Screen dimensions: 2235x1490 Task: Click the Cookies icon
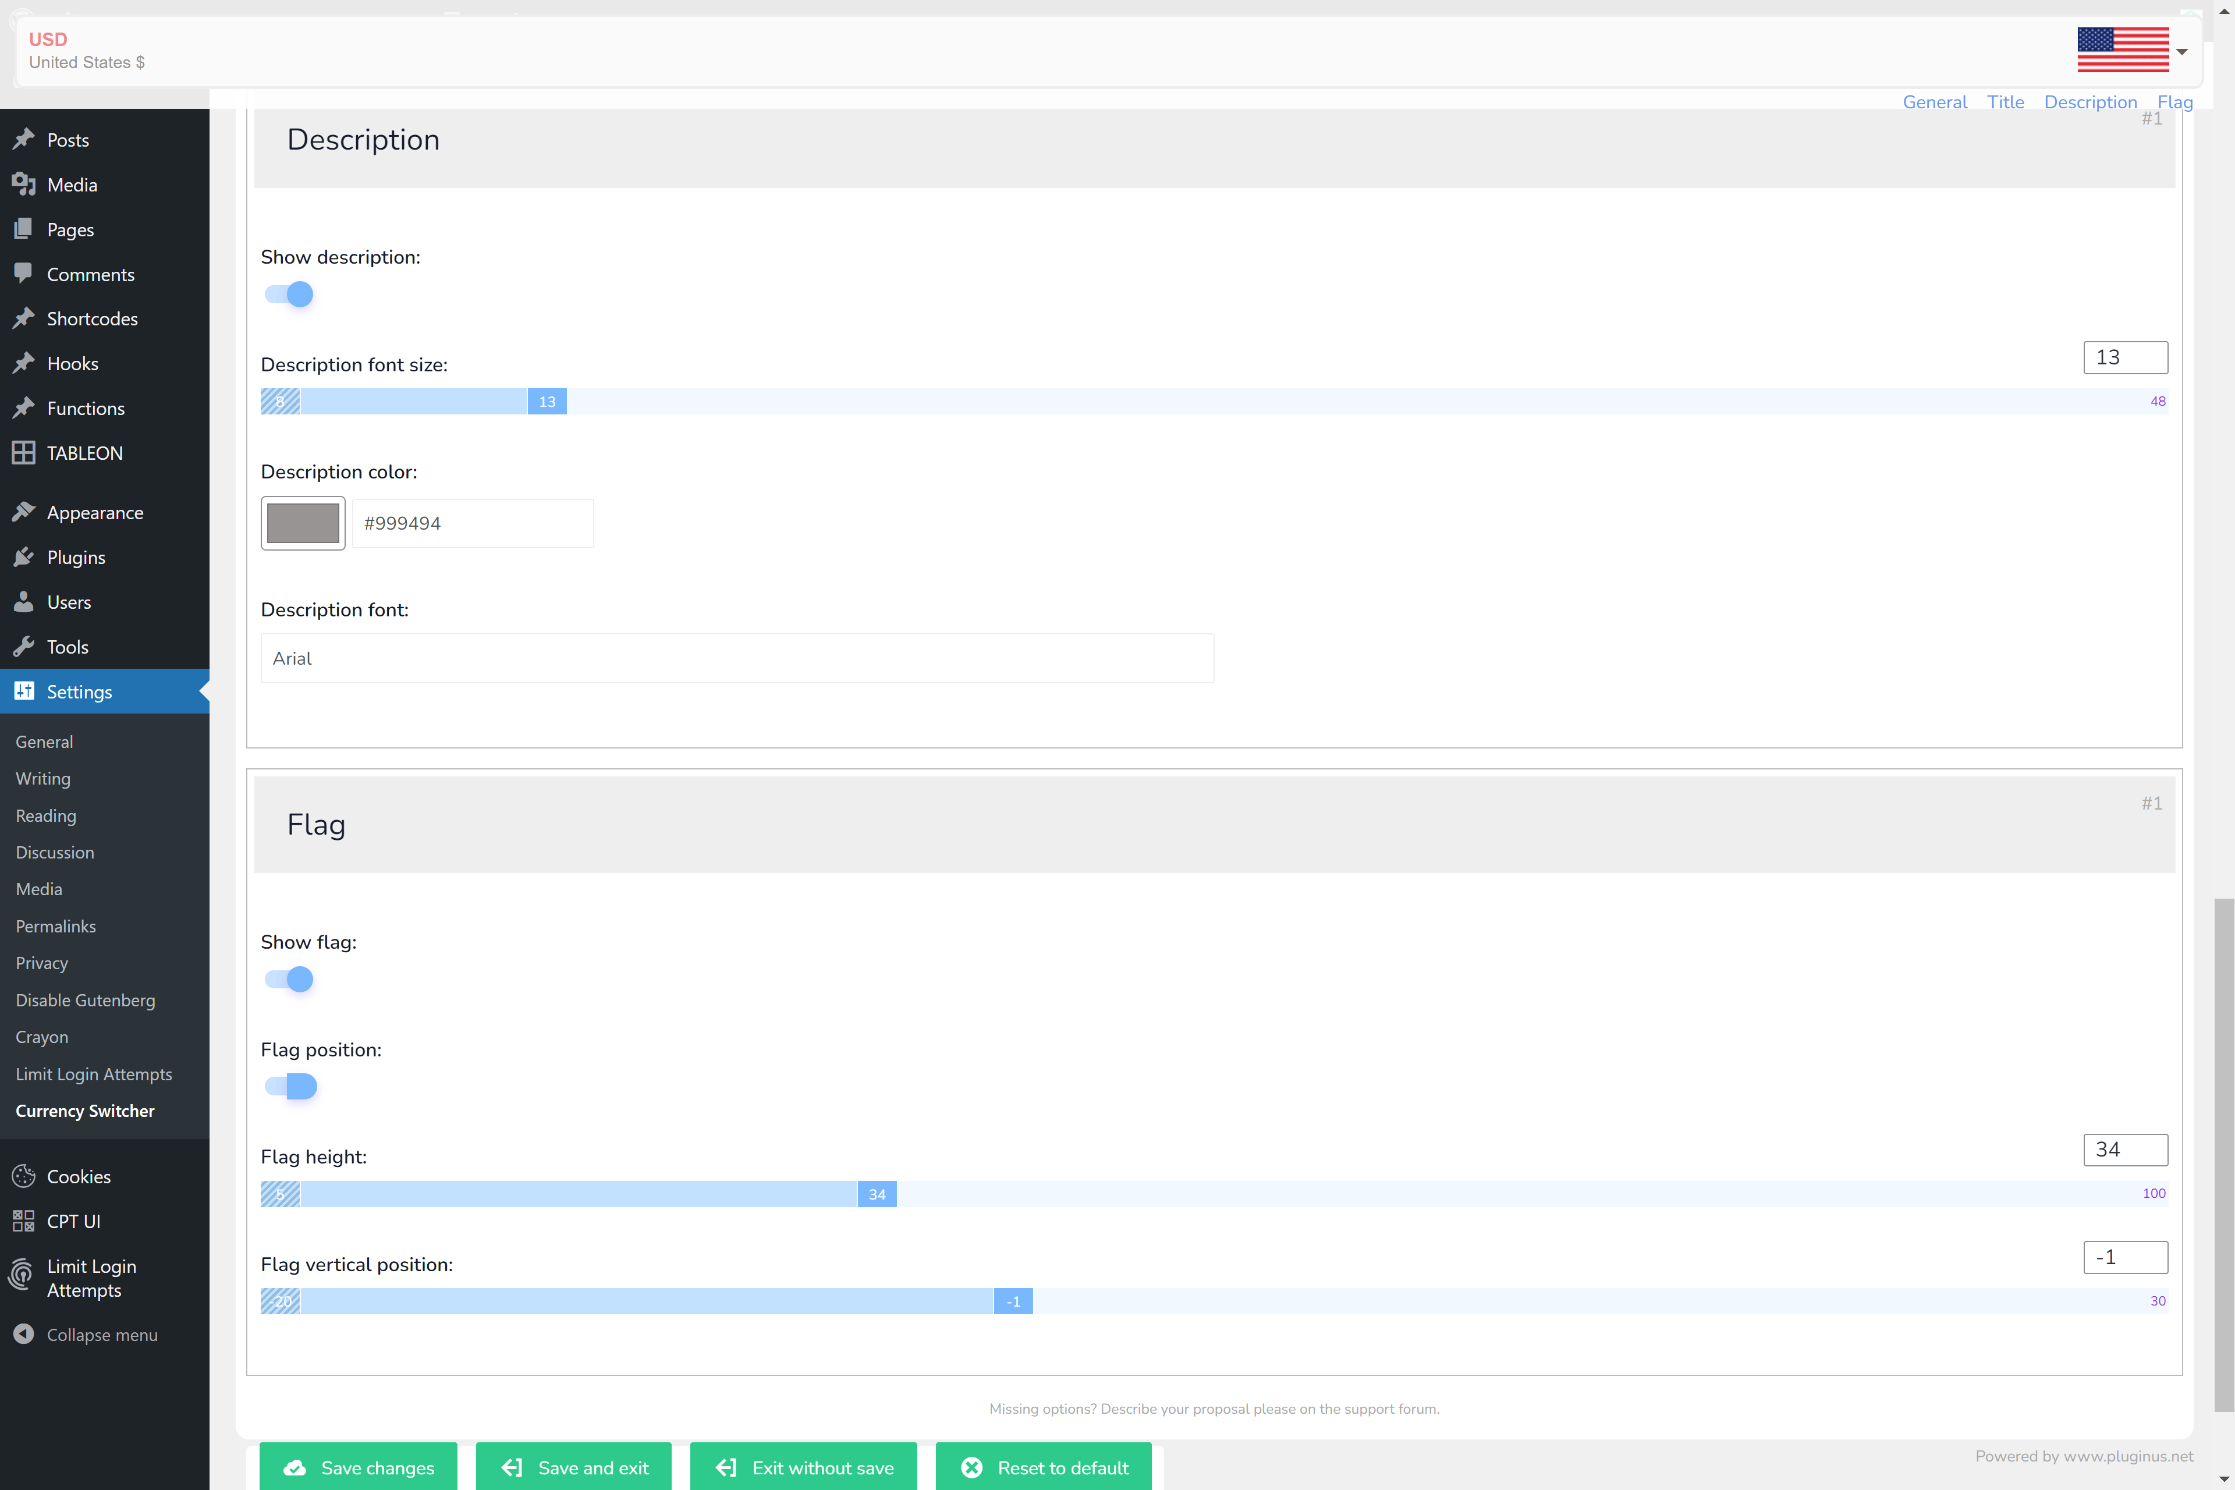24,1176
